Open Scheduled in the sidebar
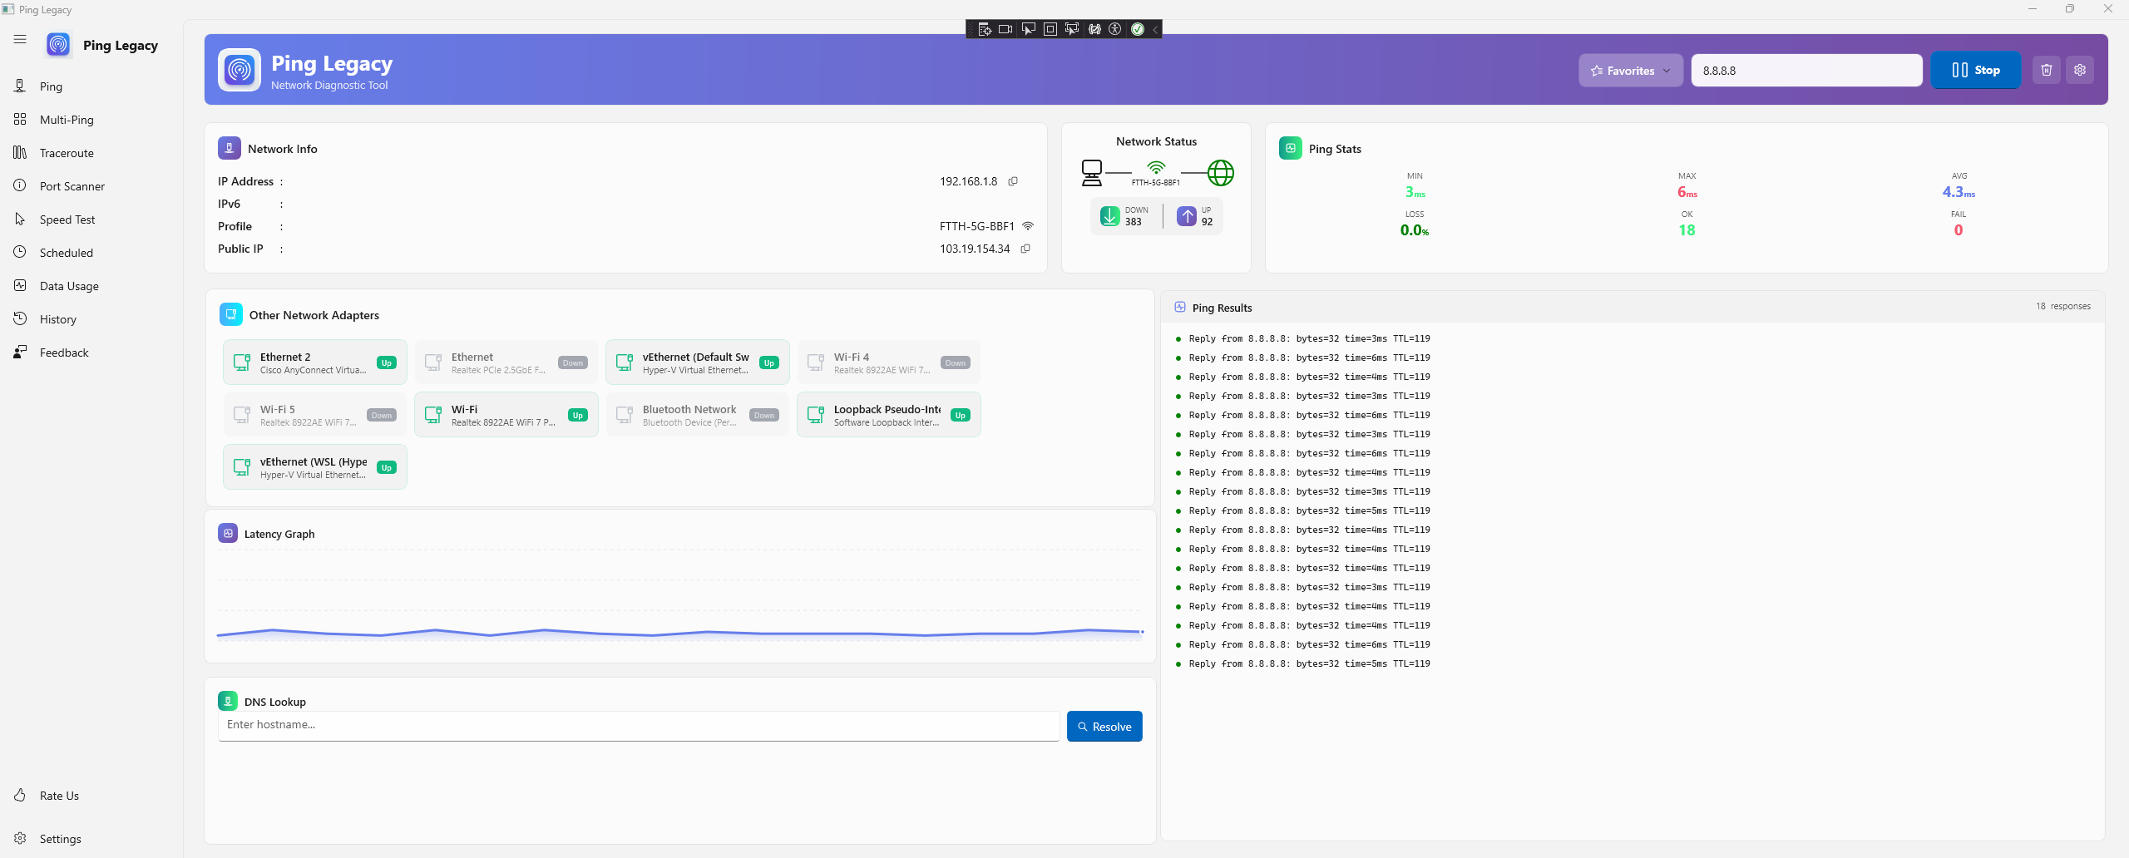Image resolution: width=2129 pixels, height=858 pixels. coord(91,253)
